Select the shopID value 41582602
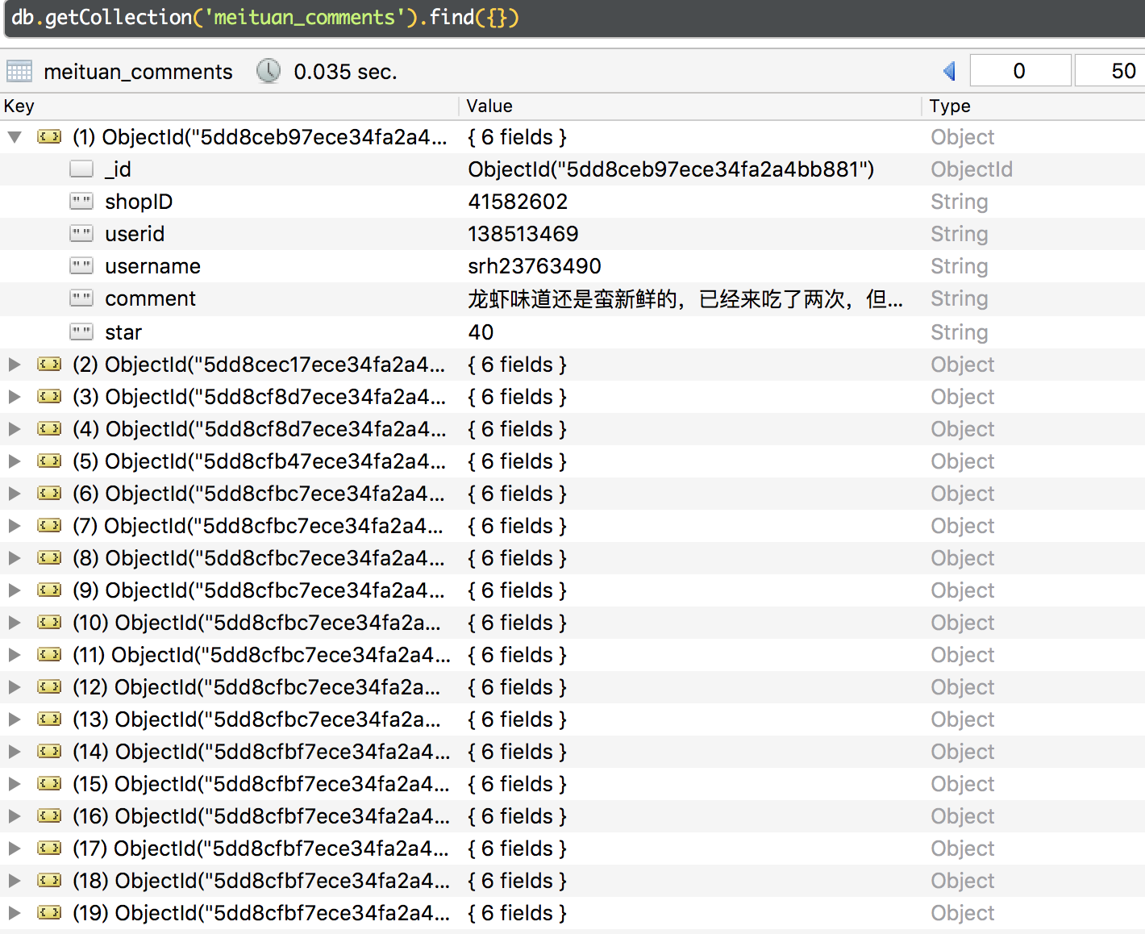 pyautogui.click(x=518, y=202)
